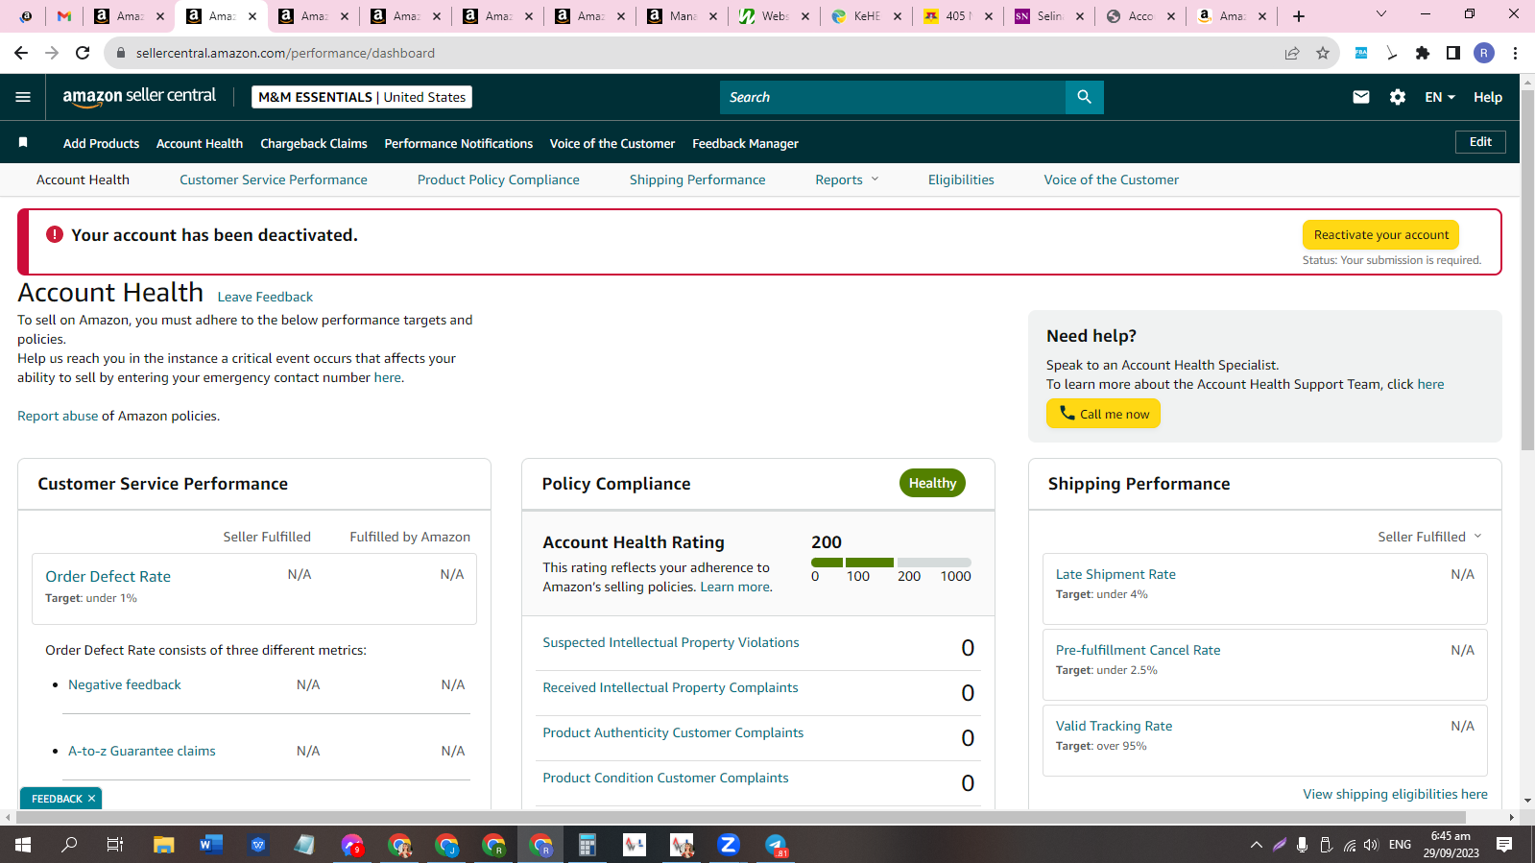This screenshot has height=863, width=1535.
Task: Select Chargeback Claims in the favorites bar
Action: (x=314, y=143)
